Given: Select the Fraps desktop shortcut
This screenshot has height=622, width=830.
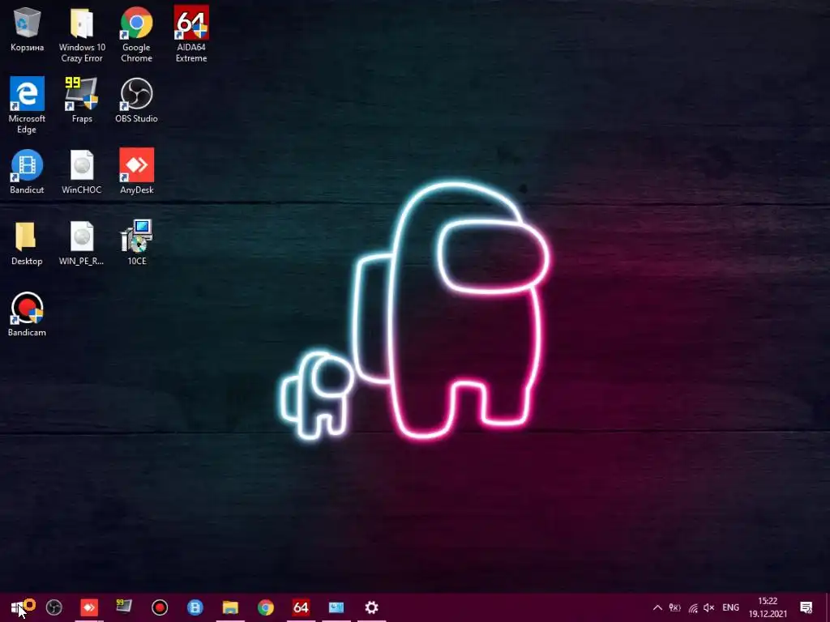Looking at the screenshot, I should pos(82,100).
